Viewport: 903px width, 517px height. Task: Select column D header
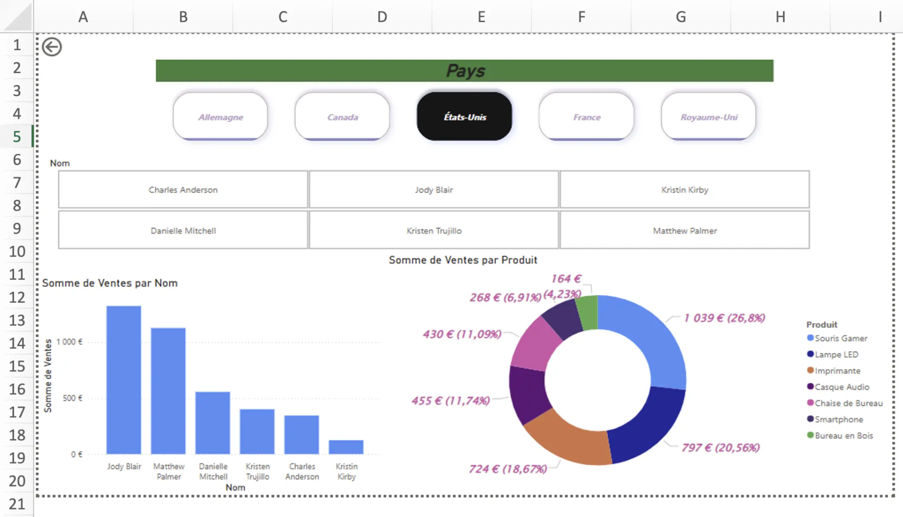[382, 17]
